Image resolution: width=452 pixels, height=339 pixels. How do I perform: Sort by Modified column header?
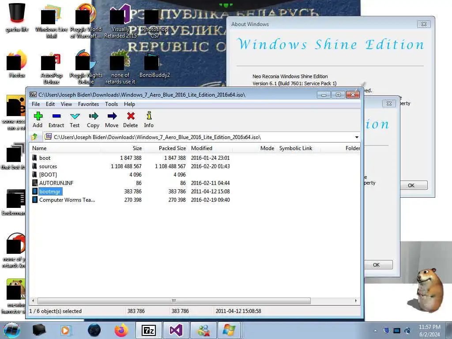[211, 148]
